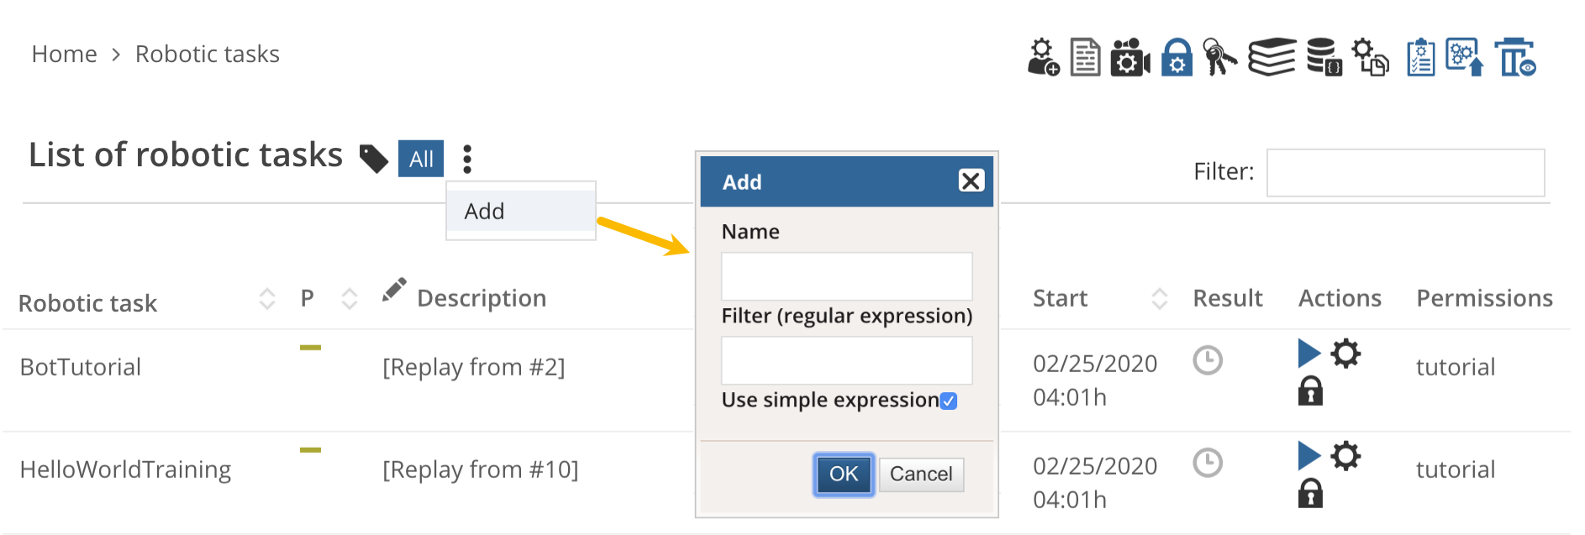
Task: Click the blue padlock with gear icon
Action: [1177, 58]
